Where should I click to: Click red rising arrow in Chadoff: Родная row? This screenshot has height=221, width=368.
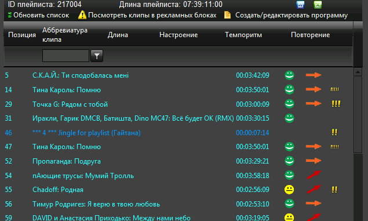[x=314, y=189]
